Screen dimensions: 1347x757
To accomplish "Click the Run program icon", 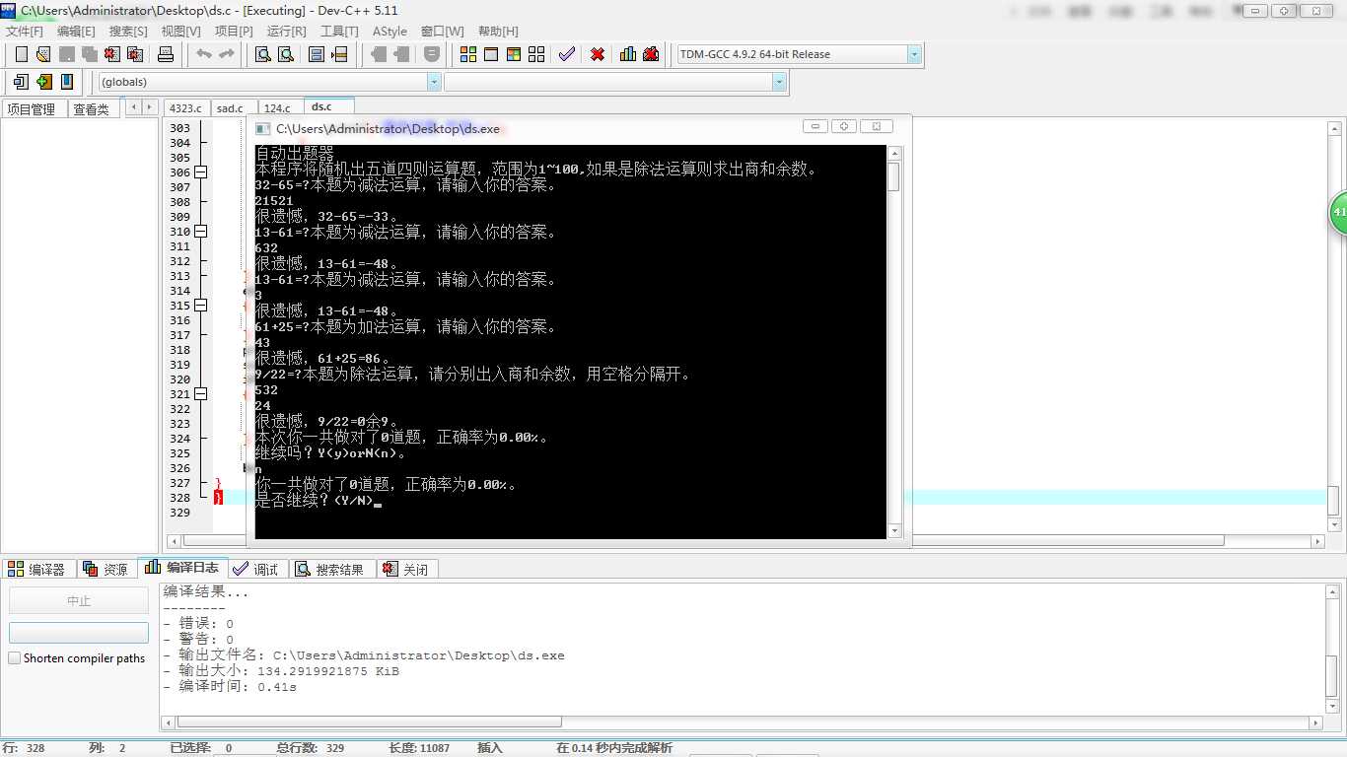I will [491, 54].
